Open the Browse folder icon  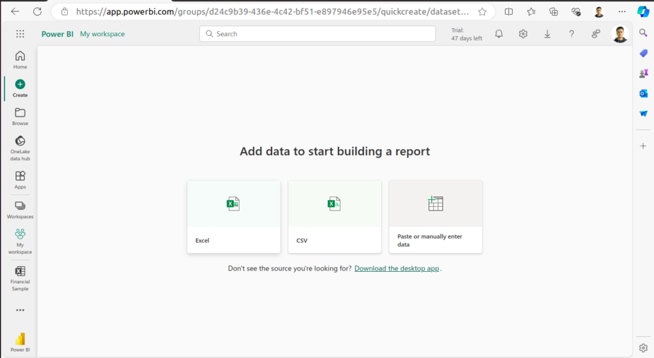coord(20,116)
